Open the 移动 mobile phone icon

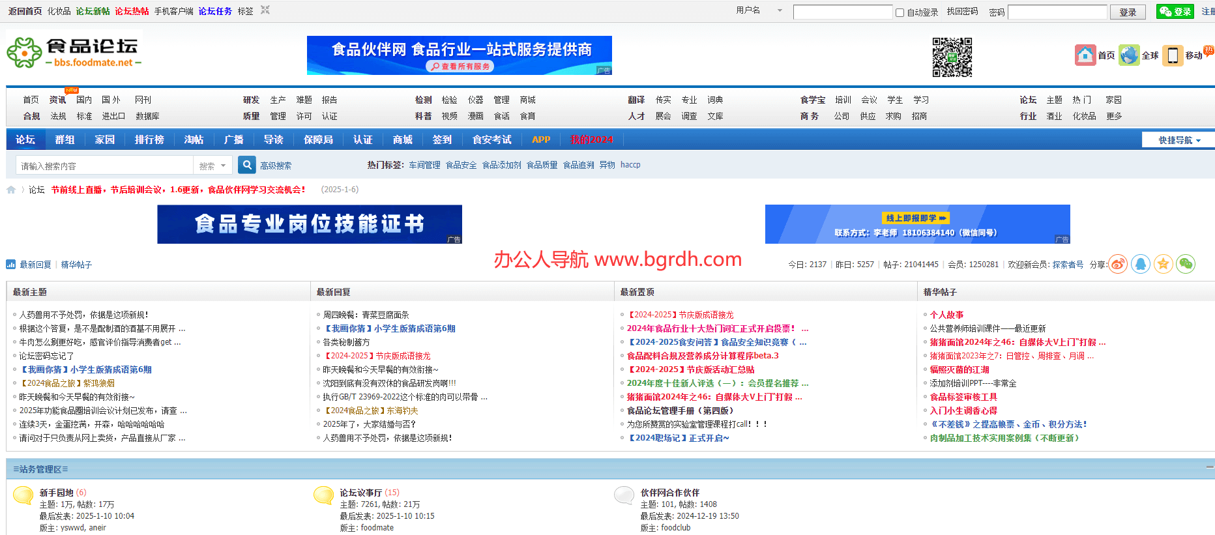pos(1173,55)
